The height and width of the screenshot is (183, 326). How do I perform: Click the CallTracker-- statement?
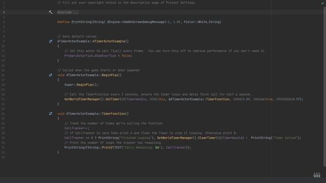click(77, 128)
